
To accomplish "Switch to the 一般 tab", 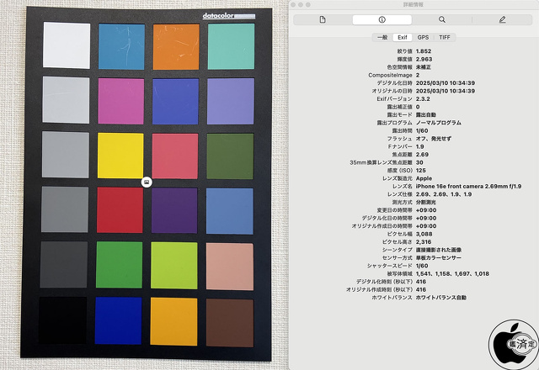I will point(381,37).
